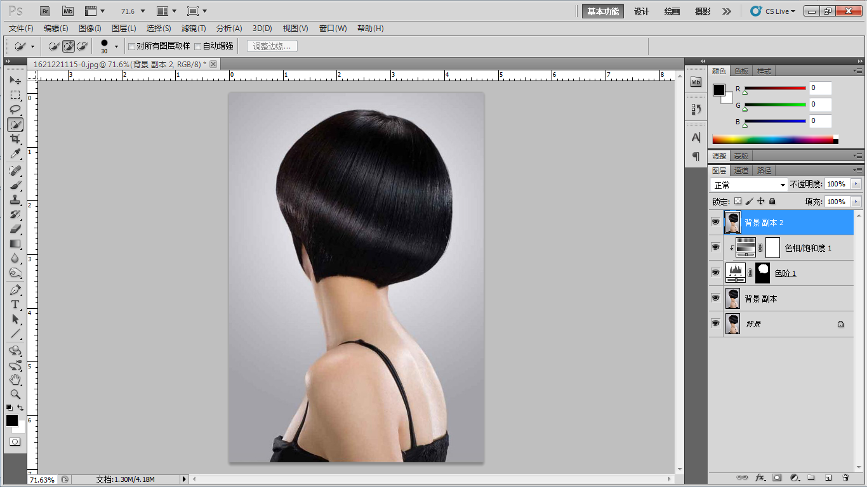Screen dimensions: 867x487
Task: Open the 图像(I) menu
Action: 90,29
